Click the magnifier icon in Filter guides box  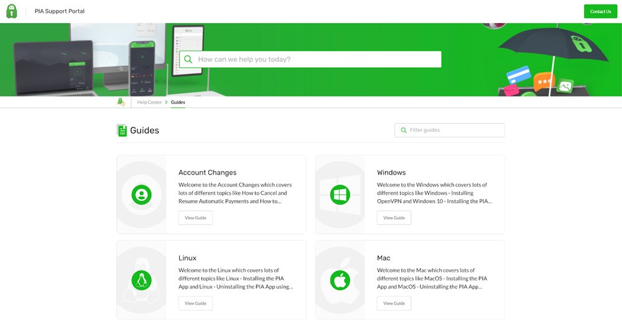point(404,130)
